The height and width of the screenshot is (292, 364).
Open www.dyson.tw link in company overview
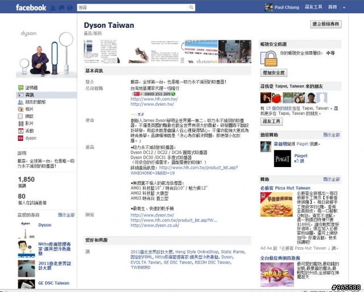pos(152,104)
